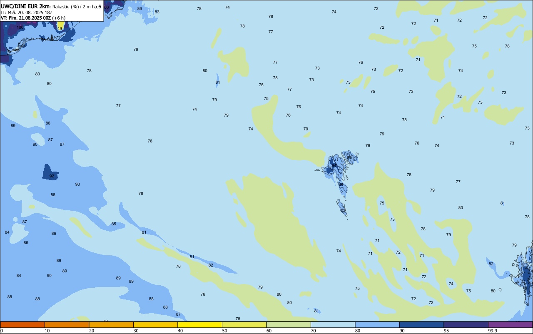
Task: Click the light green 60–70 legend swatch
Action: pyautogui.click(x=289, y=324)
